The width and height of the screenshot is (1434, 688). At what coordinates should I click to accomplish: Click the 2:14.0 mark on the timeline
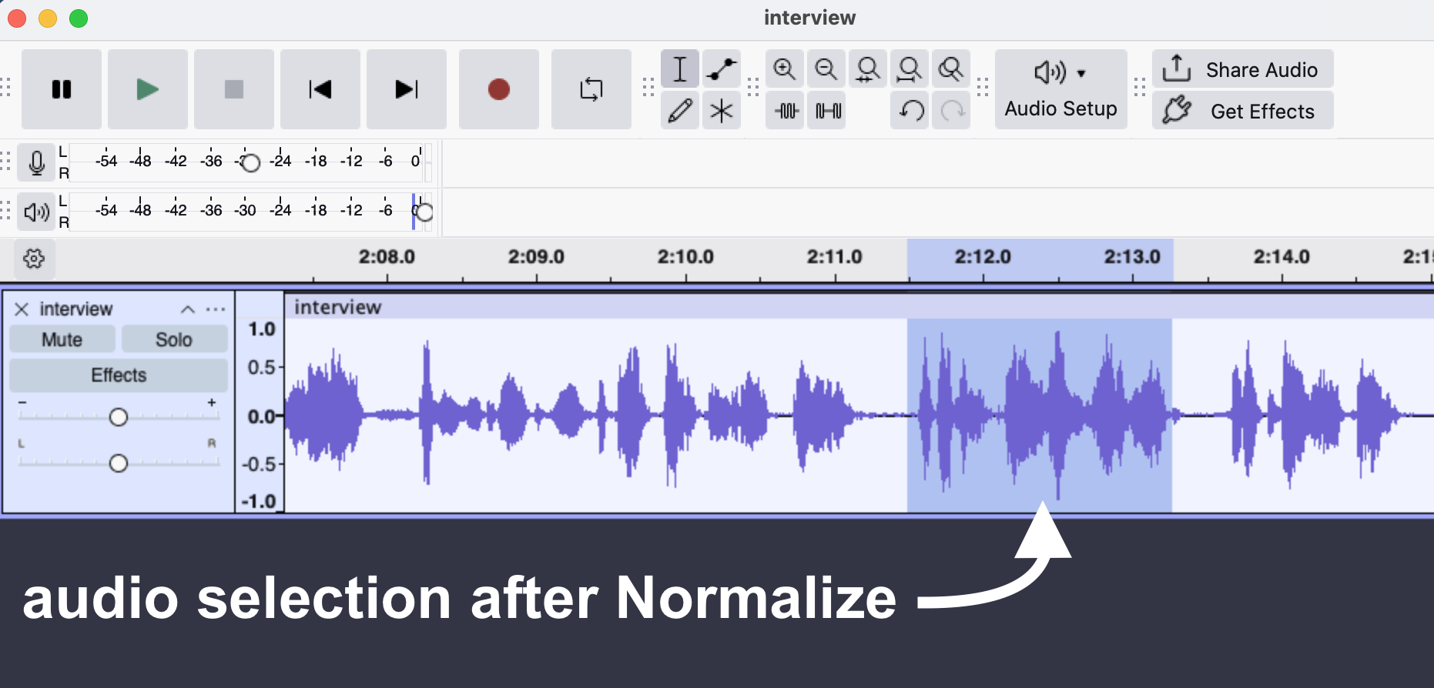click(1282, 257)
